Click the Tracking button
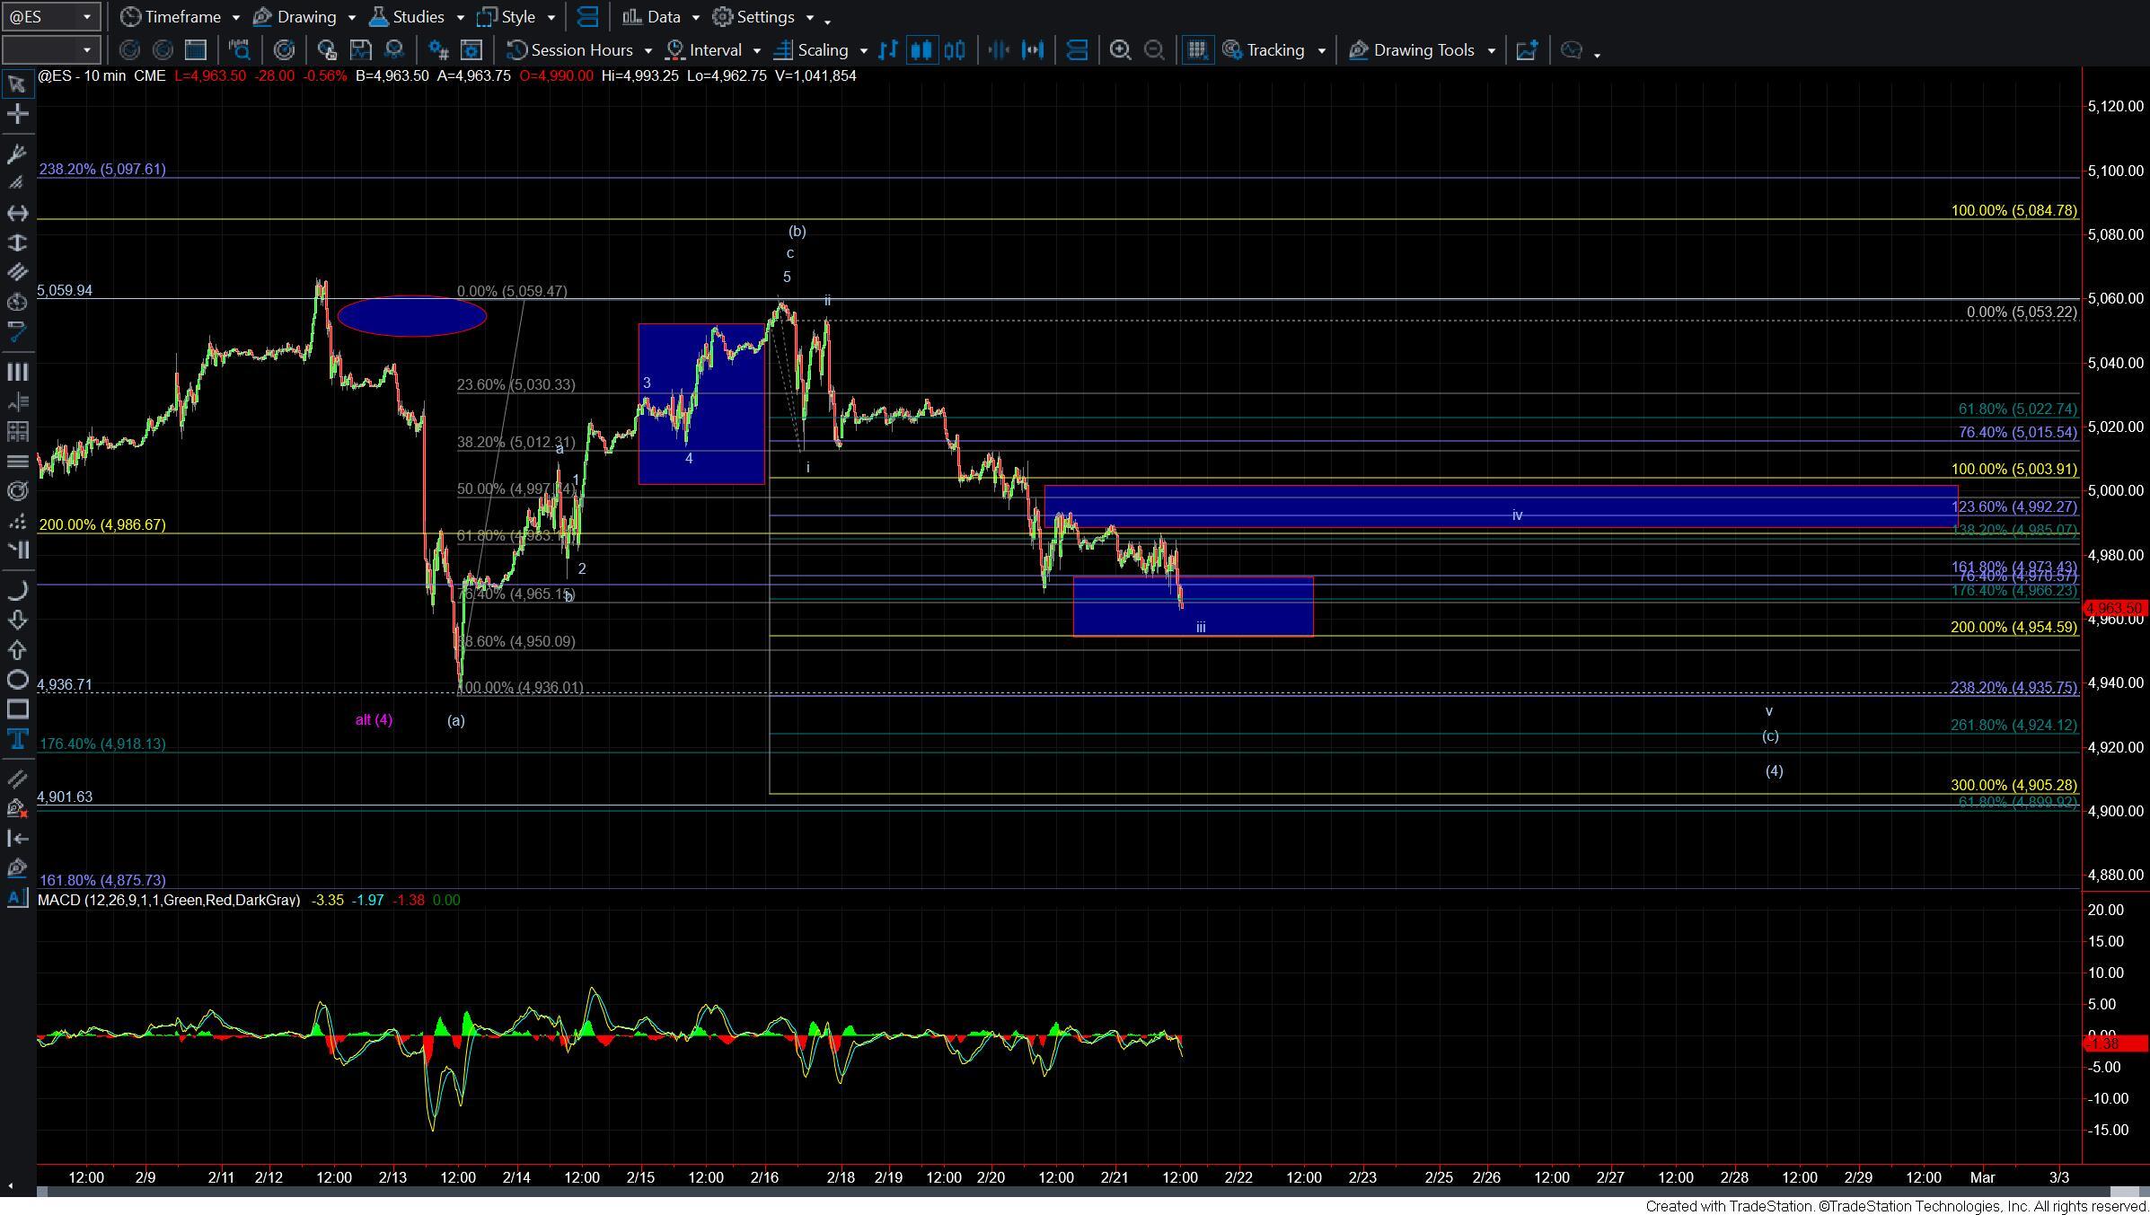The height and width of the screenshot is (1215, 2150). point(1264,50)
